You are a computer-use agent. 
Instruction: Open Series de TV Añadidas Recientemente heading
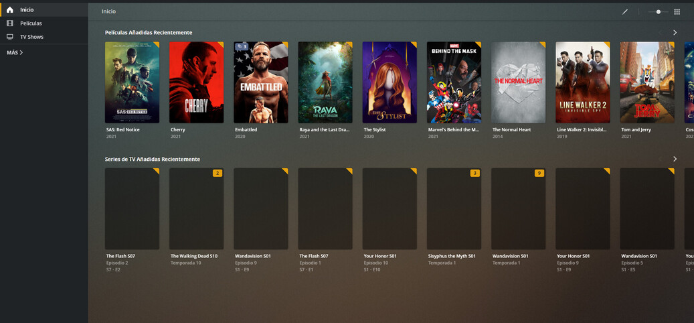click(153, 159)
